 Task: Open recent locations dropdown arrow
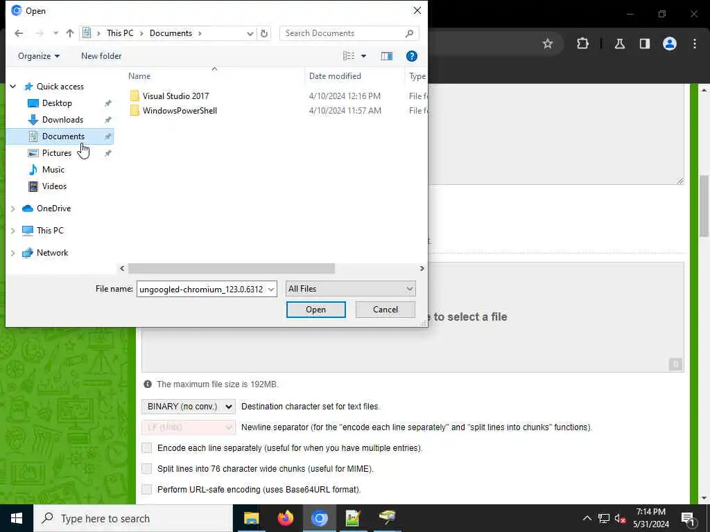click(x=55, y=33)
